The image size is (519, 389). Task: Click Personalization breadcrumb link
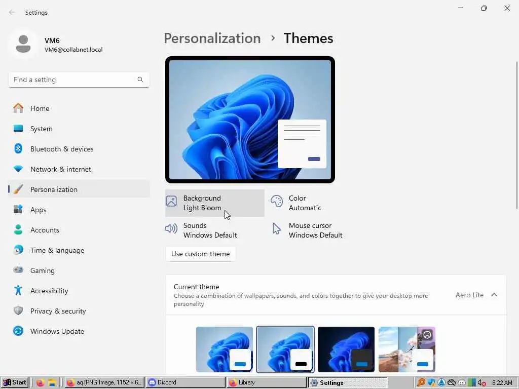(212, 38)
